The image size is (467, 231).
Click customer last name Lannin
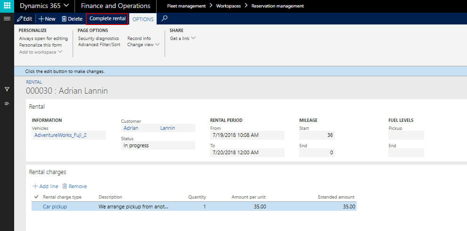click(x=167, y=128)
